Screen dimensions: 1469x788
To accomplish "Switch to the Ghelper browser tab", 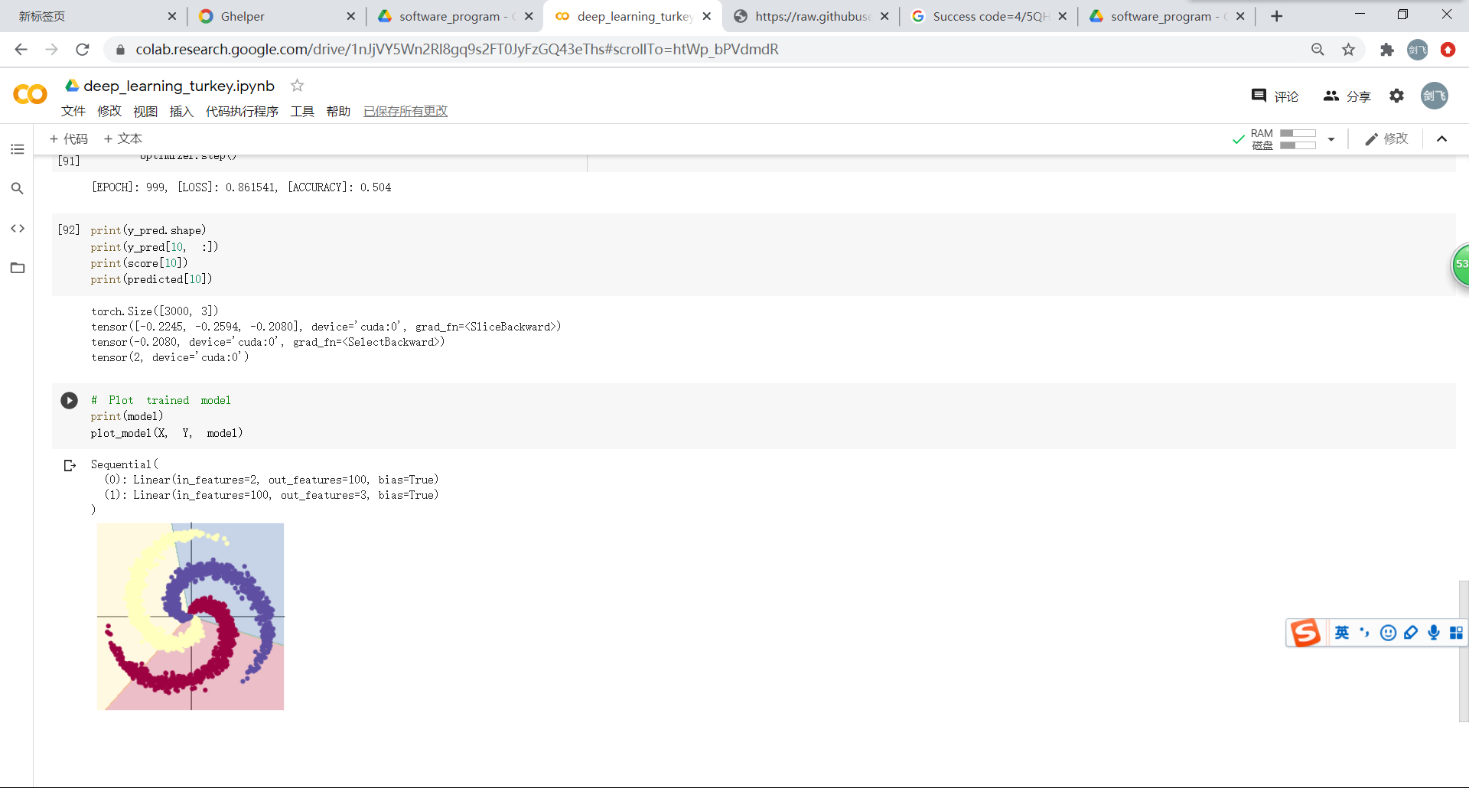I will [276, 16].
